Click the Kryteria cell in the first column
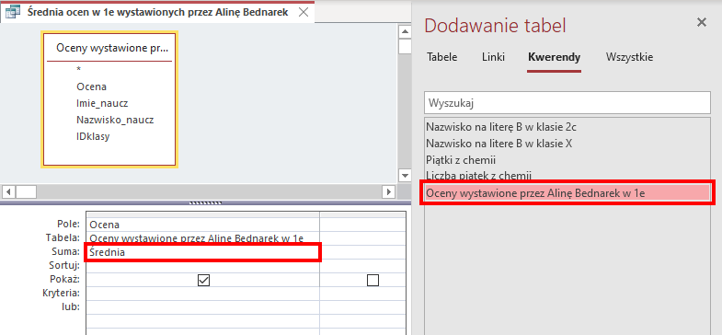This screenshot has height=335, width=722. pos(202,293)
